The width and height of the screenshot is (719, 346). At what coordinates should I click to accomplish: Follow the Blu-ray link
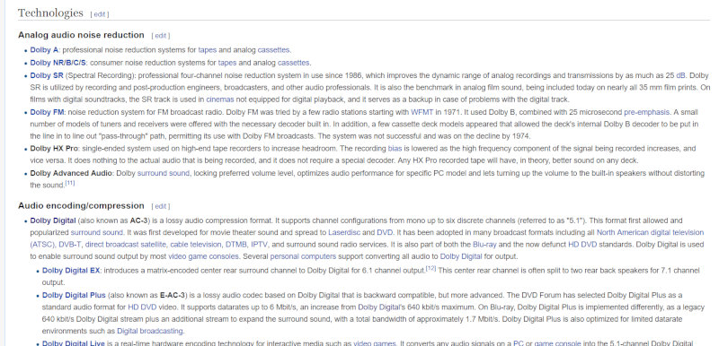[484, 245]
